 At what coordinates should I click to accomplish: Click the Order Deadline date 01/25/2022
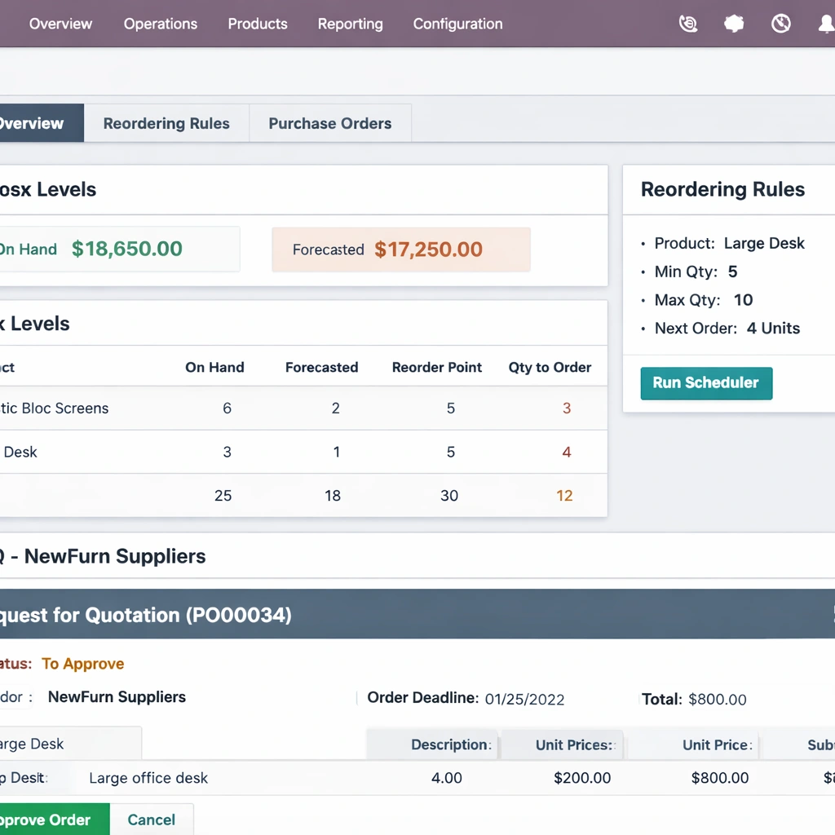point(524,699)
